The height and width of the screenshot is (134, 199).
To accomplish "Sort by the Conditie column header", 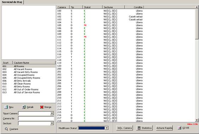I will click(134, 7).
